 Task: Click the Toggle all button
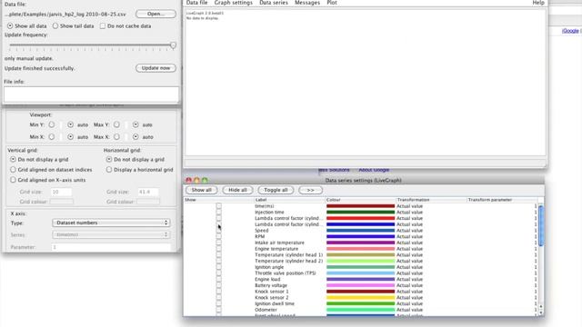(x=276, y=190)
